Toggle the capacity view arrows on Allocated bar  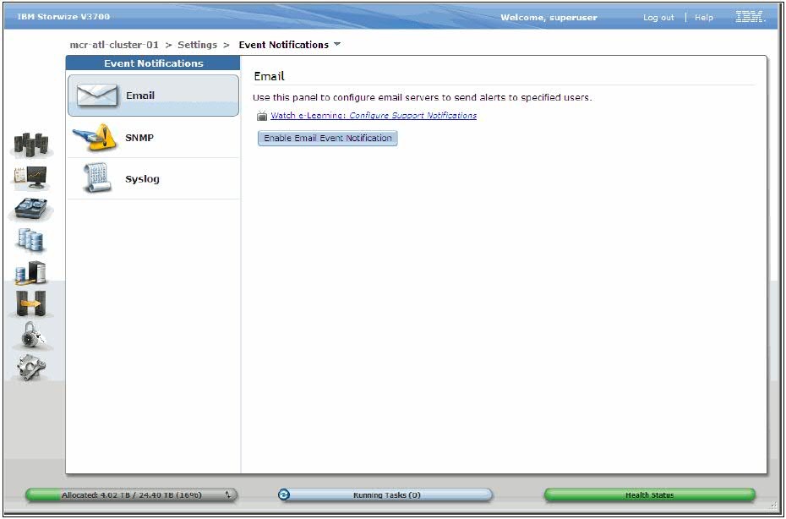(x=227, y=495)
